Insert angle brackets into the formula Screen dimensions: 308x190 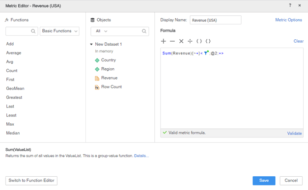click(208, 41)
